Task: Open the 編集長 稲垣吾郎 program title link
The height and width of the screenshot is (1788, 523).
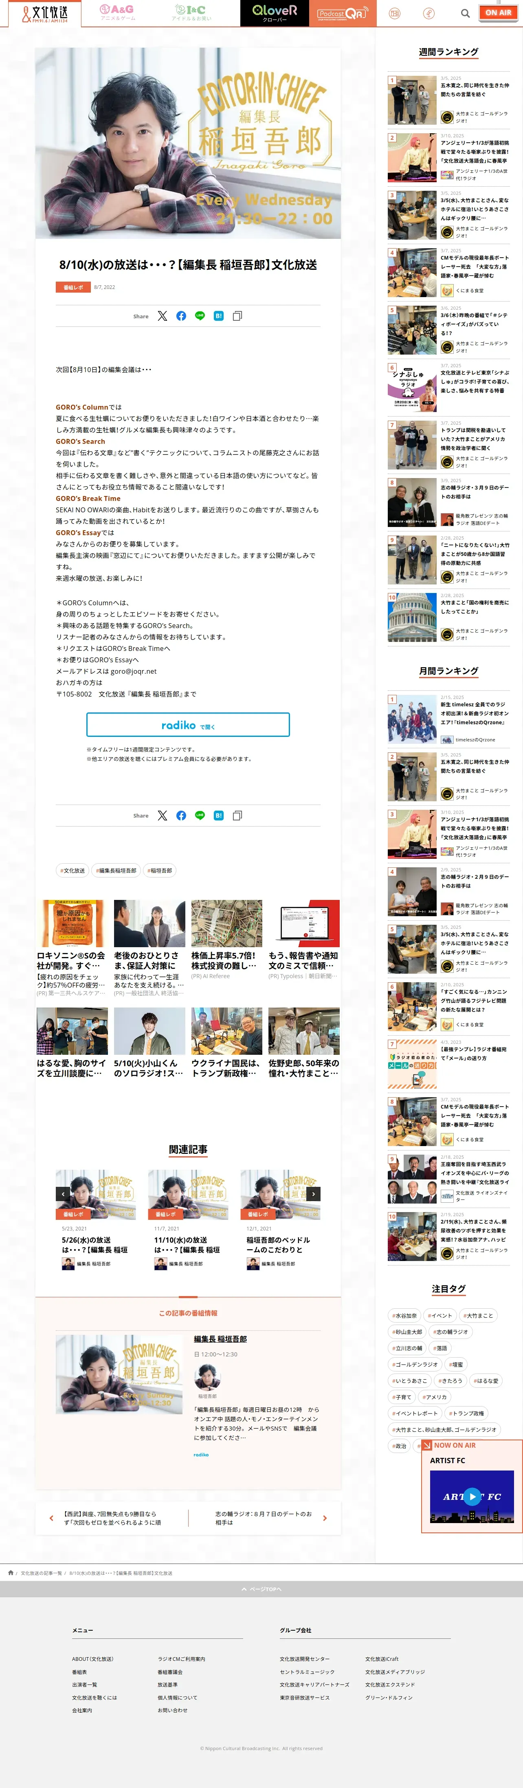Action: pos(221,1339)
